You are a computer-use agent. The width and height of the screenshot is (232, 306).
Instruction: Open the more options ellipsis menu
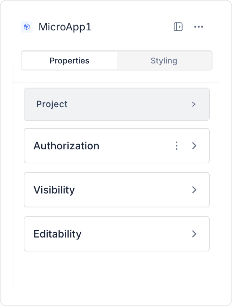point(199,27)
